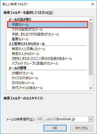Pick 日付の古いメール list item
Viewport: 97px width, 134px height.
pos(48,83)
